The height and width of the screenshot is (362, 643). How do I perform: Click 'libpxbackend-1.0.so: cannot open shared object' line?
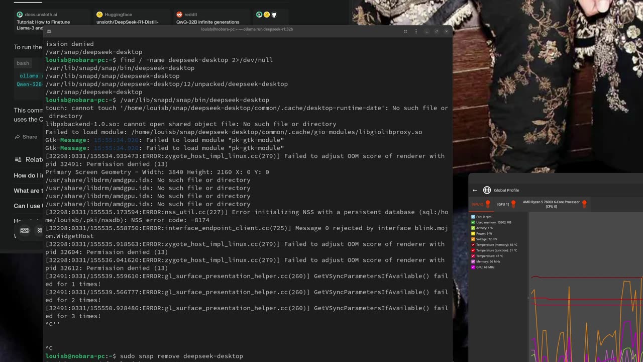pyautogui.click(x=191, y=124)
